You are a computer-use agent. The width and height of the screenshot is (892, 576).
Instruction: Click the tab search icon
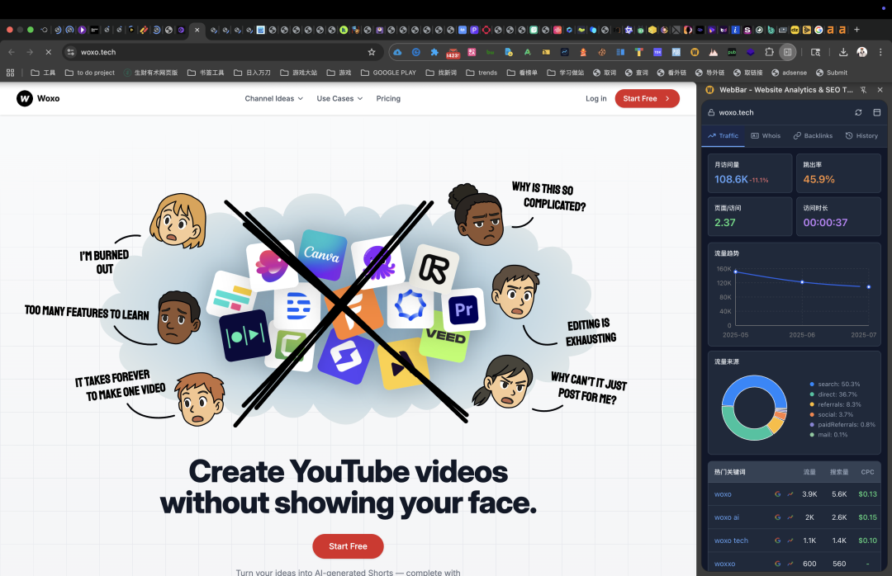point(815,52)
